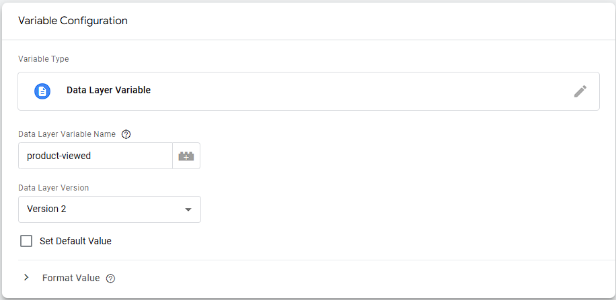
Task: Click the 'Data Layer Version' label
Action: tap(53, 188)
